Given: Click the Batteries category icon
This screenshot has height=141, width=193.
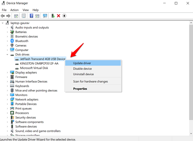Looking at the screenshot, I should point(12,32).
